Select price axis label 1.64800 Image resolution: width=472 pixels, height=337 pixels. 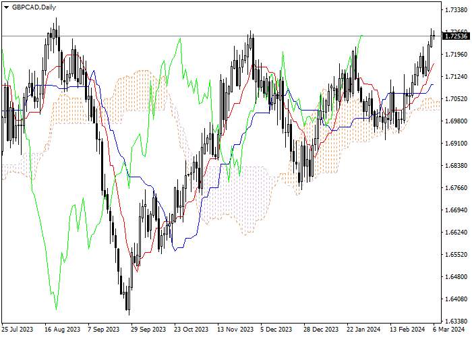456,276
